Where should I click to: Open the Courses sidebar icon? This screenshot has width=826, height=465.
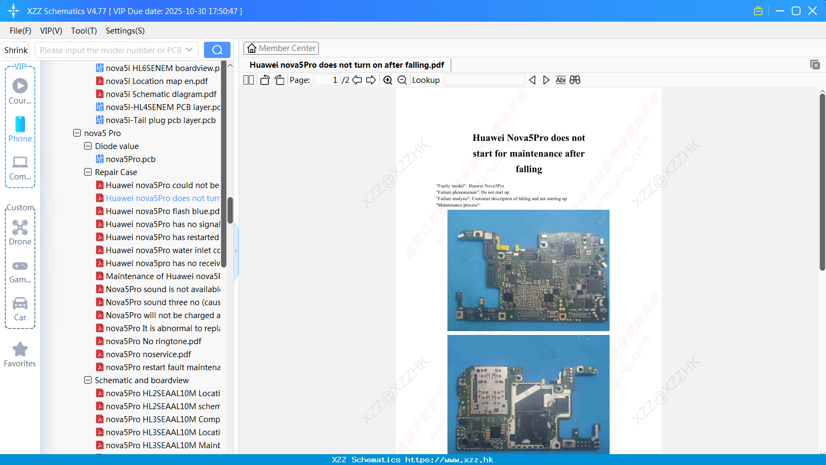point(20,91)
